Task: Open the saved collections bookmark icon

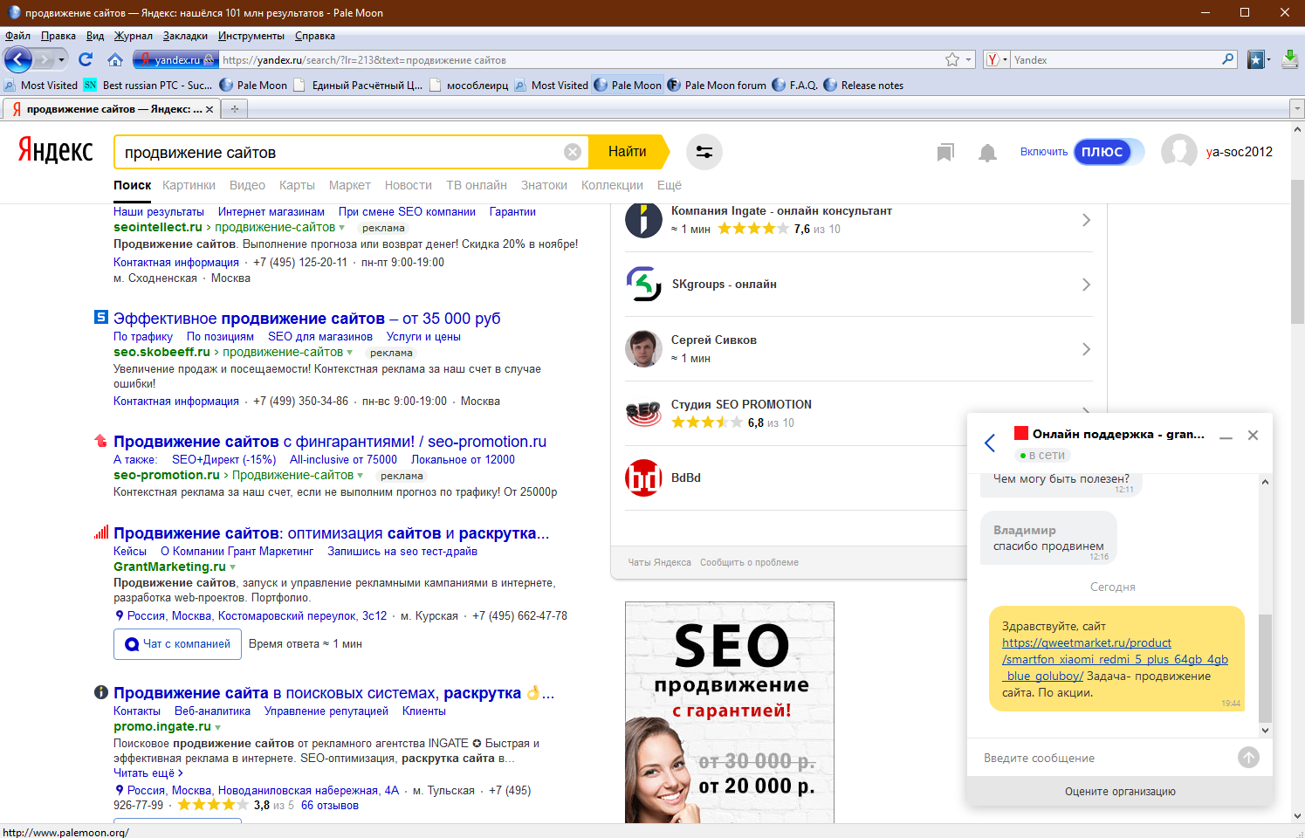Action: (945, 153)
